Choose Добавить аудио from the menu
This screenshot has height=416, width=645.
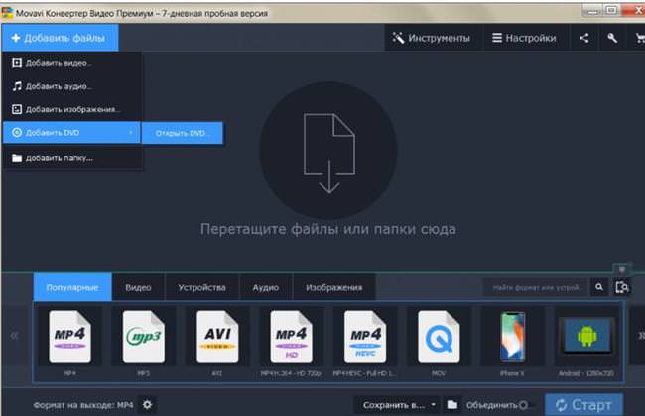pos(72,86)
